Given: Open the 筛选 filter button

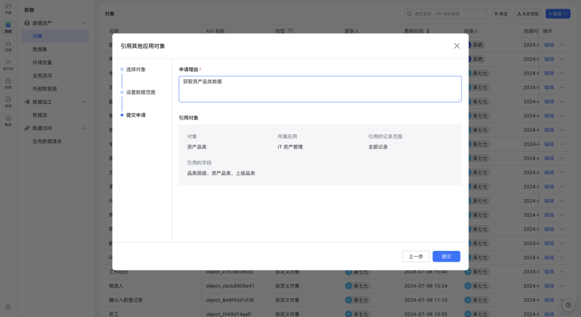Looking at the screenshot, I should pyautogui.click(x=501, y=14).
